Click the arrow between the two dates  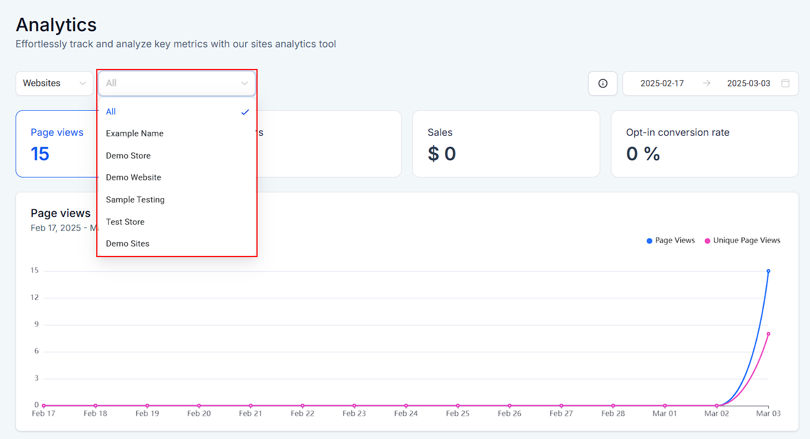pyautogui.click(x=707, y=83)
